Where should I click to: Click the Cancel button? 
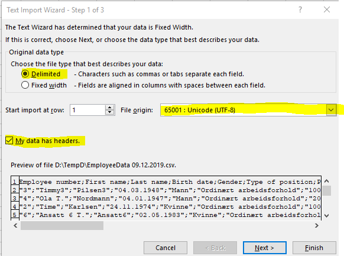point(165,248)
